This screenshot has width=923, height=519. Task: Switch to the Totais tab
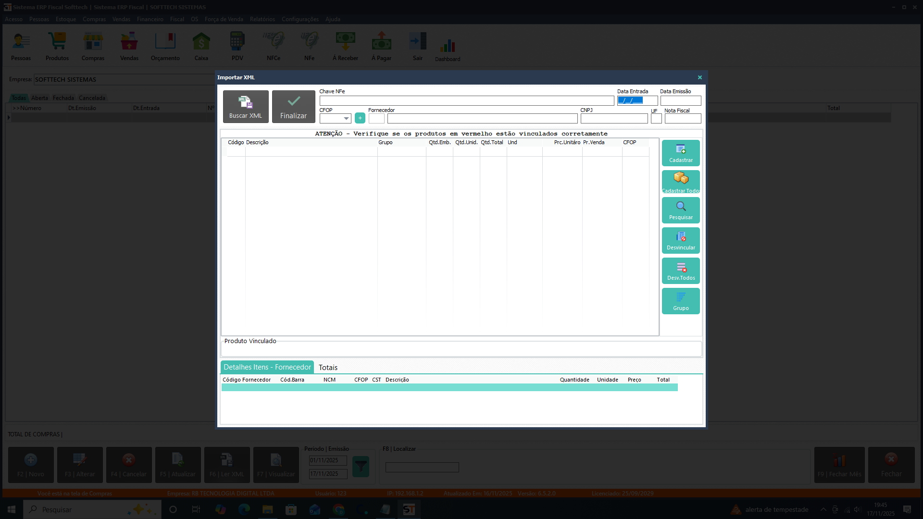point(328,368)
